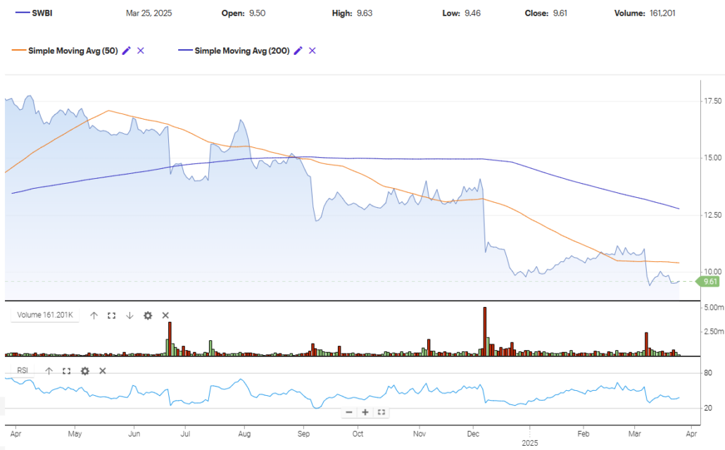Move the Volume panel down

(x=130, y=315)
